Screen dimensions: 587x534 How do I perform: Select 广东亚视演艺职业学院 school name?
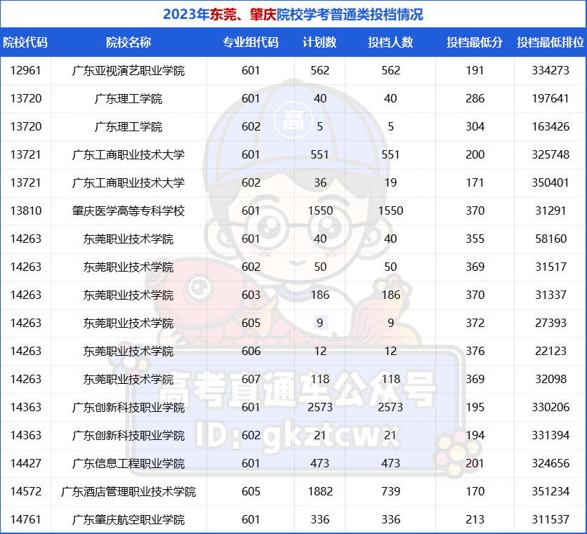click(128, 71)
